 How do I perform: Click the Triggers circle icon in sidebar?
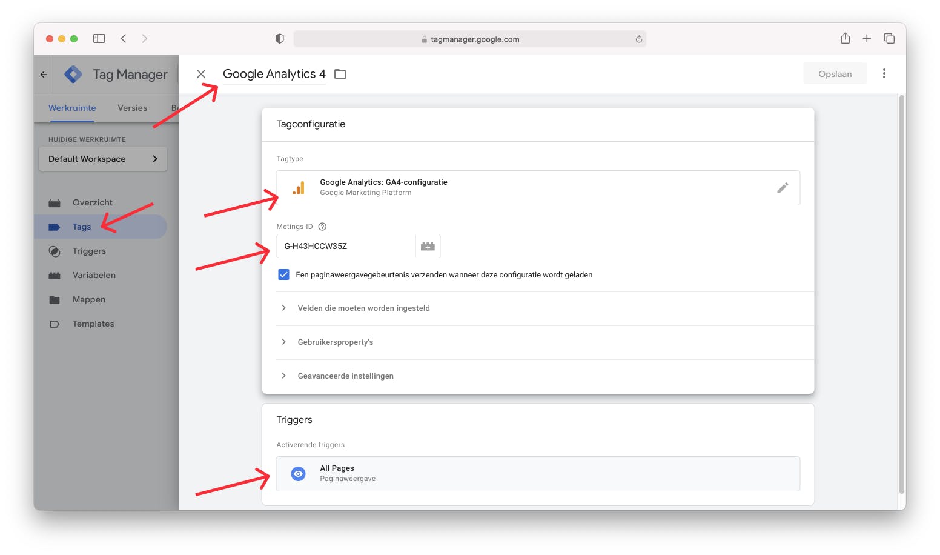(55, 251)
